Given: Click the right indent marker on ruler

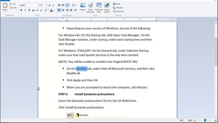Looking at the screenshot, I should (156, 20).
